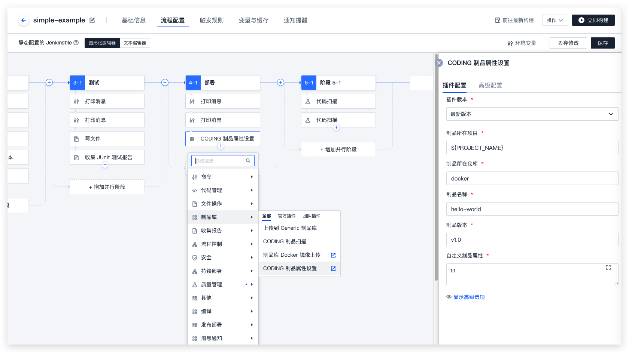
Task: Add stage before 阶段 5-1 with plus icon
Action: pos(280,83)
